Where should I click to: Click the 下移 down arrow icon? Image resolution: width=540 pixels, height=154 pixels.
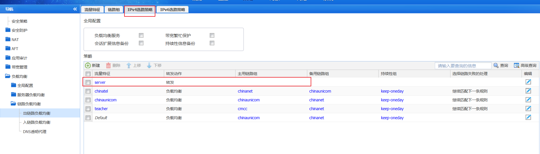click(149, 65)
